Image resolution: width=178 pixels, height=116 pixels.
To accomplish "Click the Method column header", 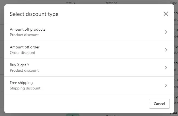I will click(x=111, y=3).
